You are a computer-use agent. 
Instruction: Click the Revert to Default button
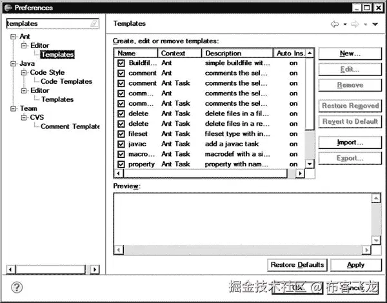(350, 122)
